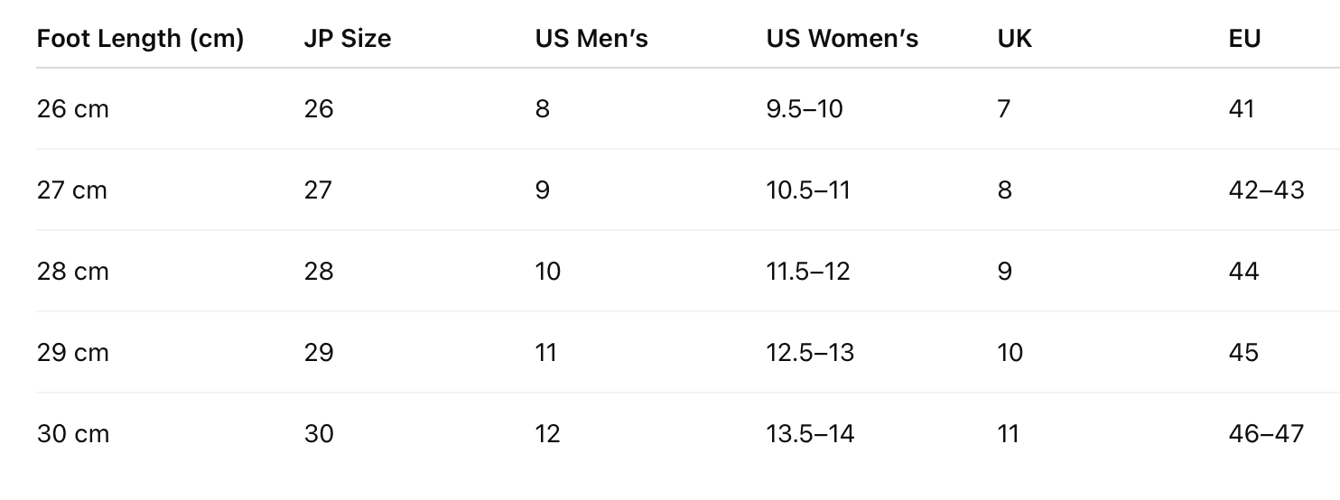Select the '30 cm' foot length cell

click(x=72, y=434)
